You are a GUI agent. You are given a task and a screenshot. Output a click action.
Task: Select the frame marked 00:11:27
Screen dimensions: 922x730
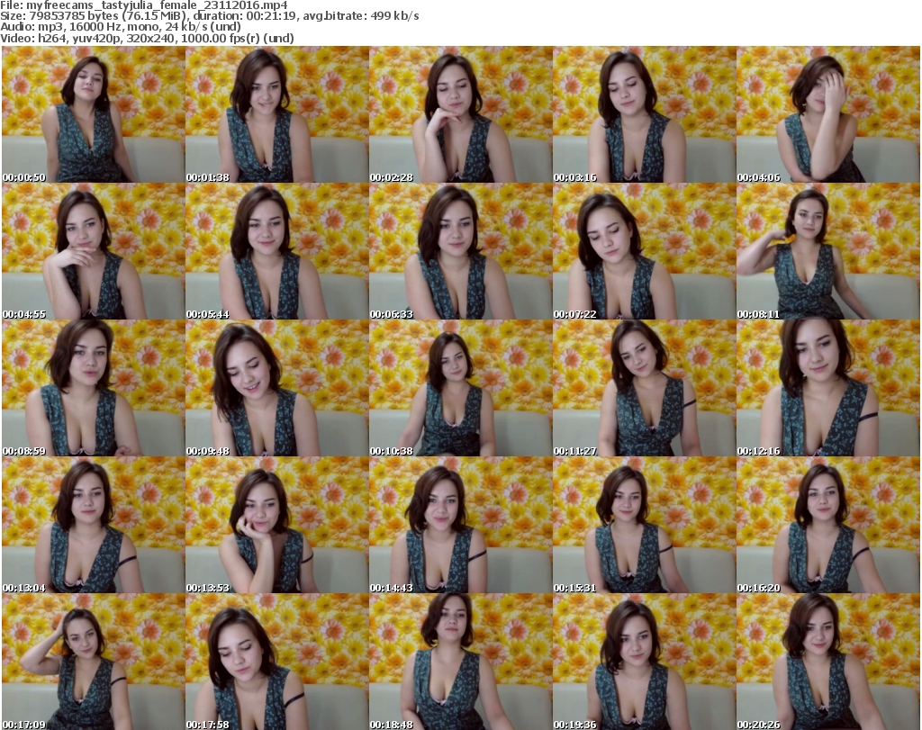[645, 389]
